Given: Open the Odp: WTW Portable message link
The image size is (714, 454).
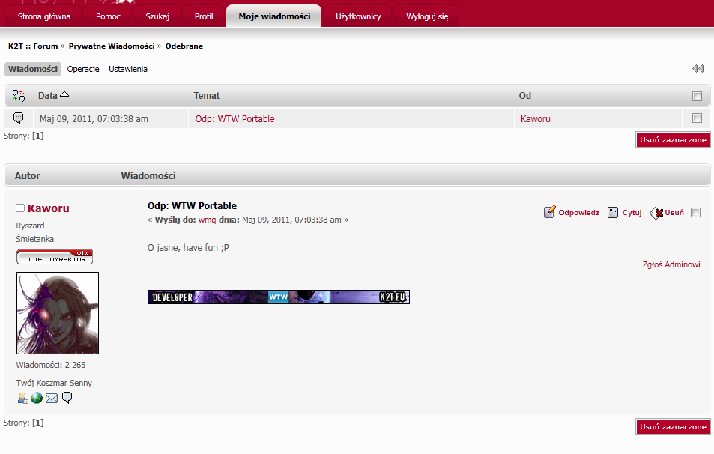Looking at the screenshot, I should click(235, 118).
